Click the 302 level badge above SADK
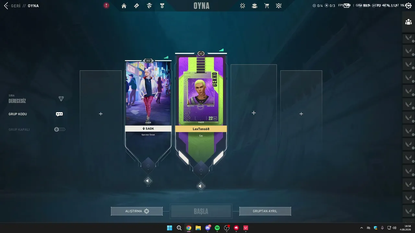 click(x=148, y=61)
